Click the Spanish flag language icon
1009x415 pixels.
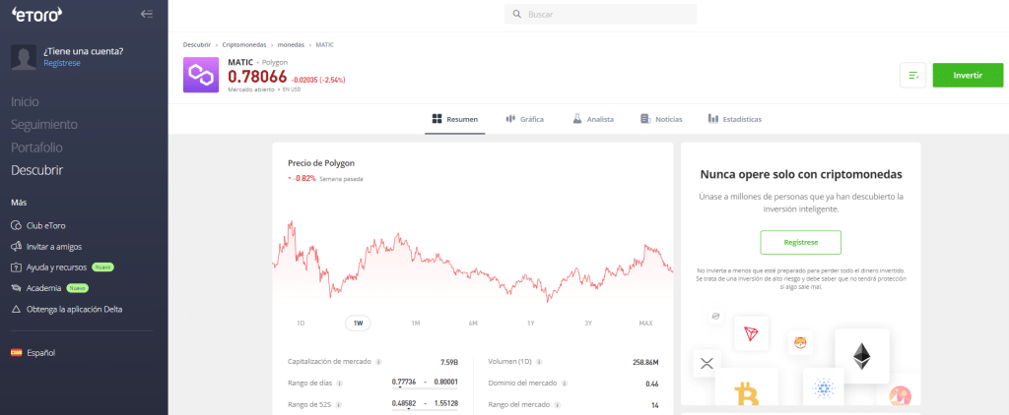click(x=16, y=353)
